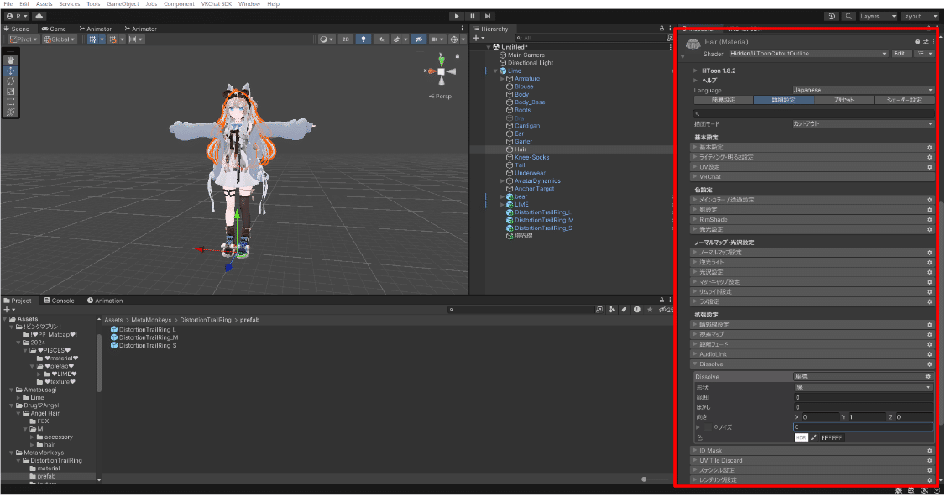Toggle scene lighting lightbulb
The image size is (947, 497).
pos(364,39)
